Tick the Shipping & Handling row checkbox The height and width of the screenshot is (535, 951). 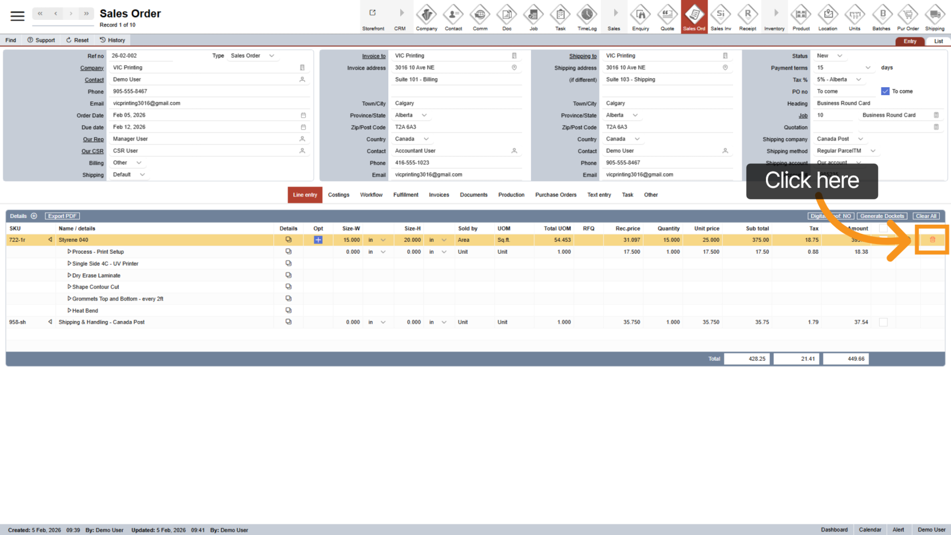point(883,322)
